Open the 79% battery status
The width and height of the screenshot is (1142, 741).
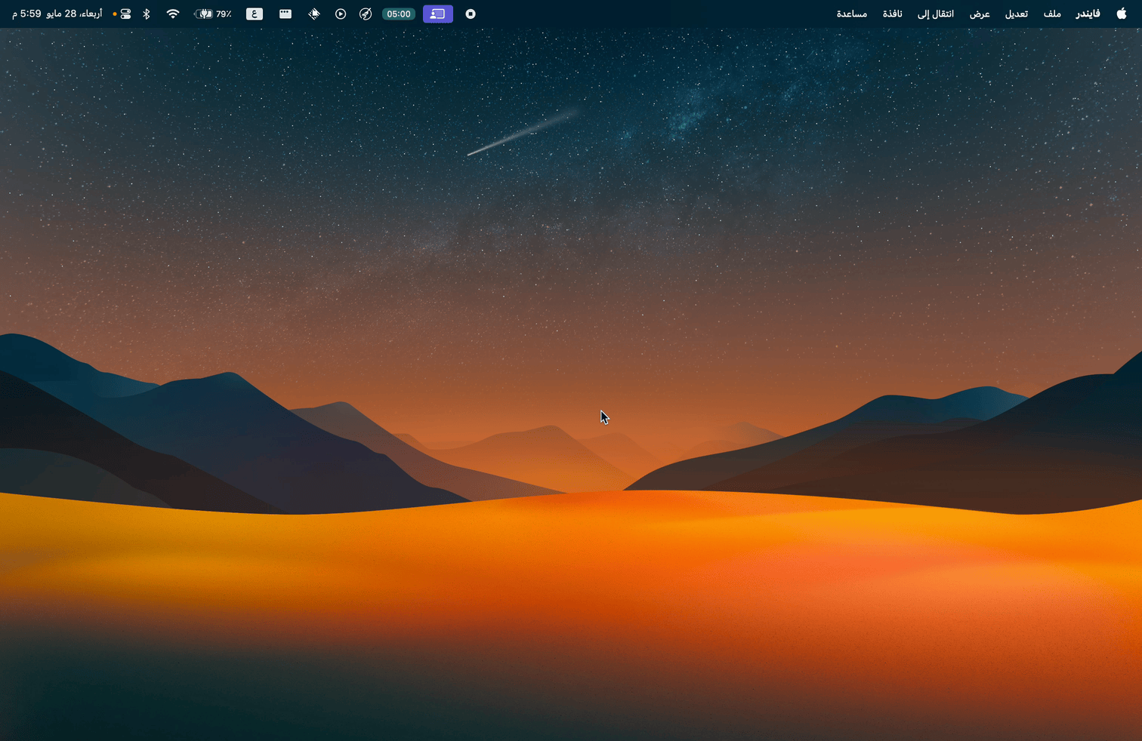tap(213, 14)
